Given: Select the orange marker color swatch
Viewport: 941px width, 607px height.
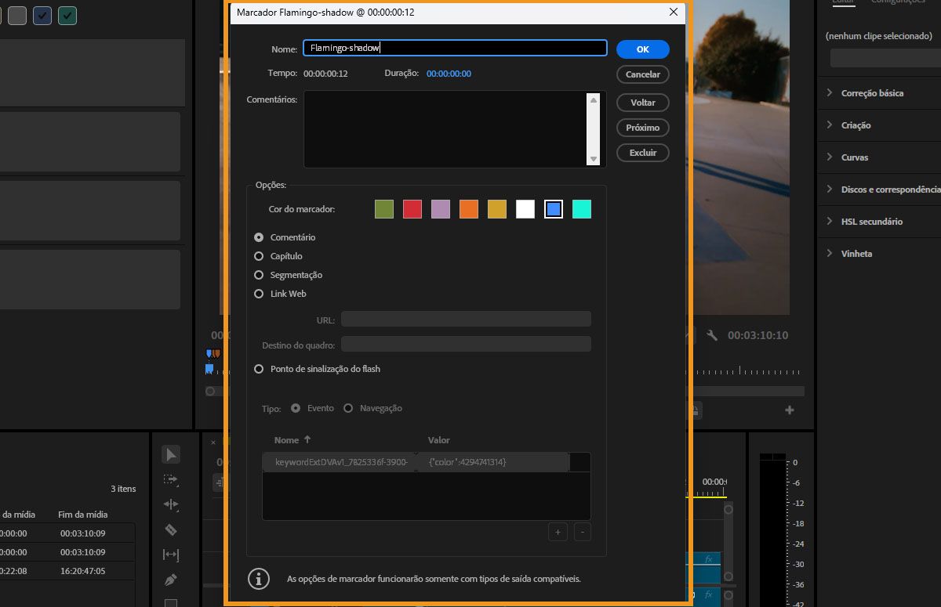Looking at the screenshot, I should point(468,208).
